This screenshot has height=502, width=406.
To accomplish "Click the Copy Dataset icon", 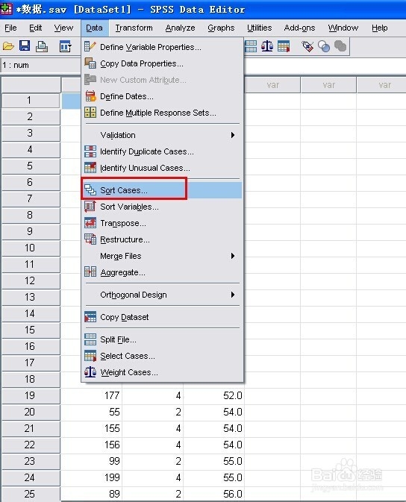I will pyautogui.click(x=90, y=317).
